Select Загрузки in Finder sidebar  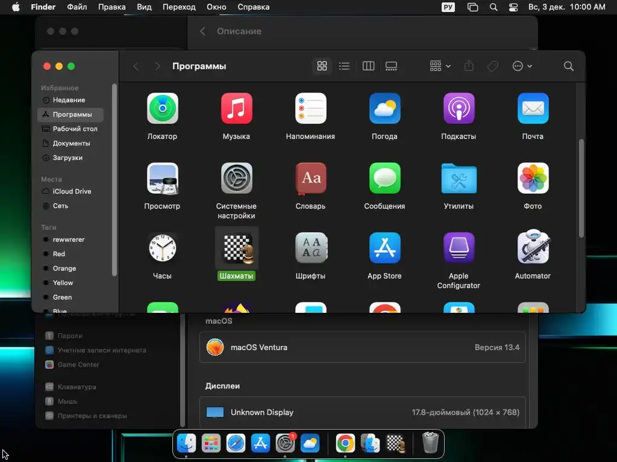70,158
